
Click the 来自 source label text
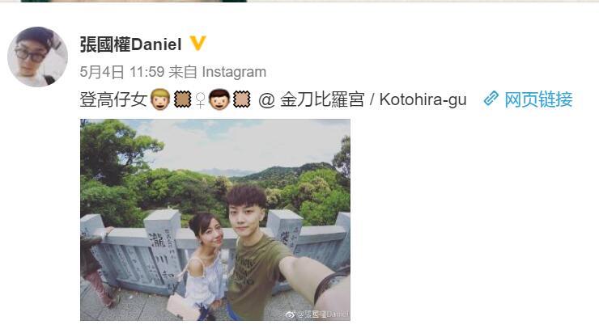point(183,72)
